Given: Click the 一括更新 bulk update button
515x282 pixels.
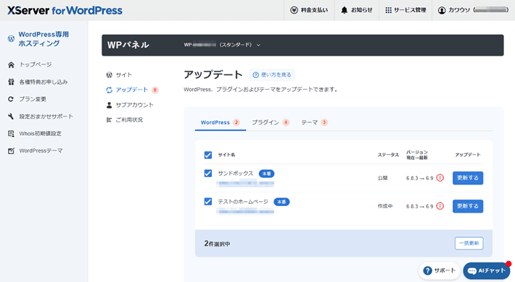Looking at the screenshot, I should (469, 244).
